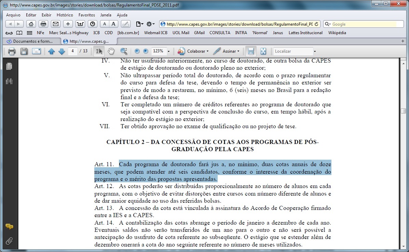Open the zoom percentage dropdown arrow
This screenshot has width=409, height=252.
pos(168,51)
